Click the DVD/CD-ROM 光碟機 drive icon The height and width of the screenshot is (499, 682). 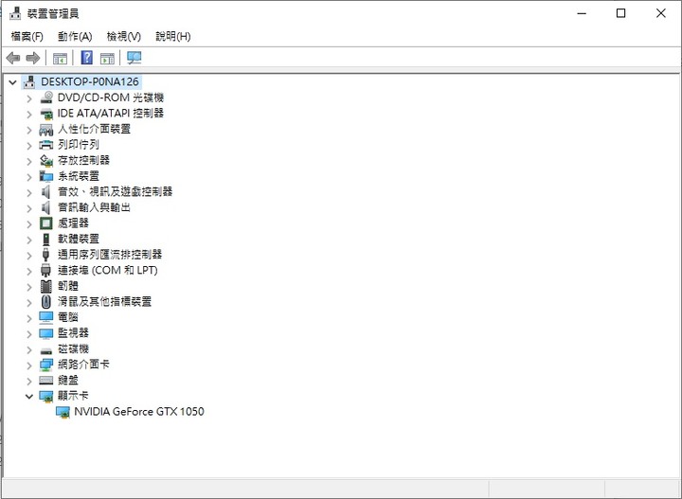[46, 98]
